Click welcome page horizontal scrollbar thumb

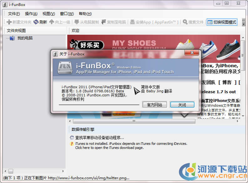pos(134,121)
